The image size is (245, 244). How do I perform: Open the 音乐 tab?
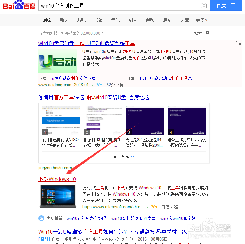pyautogui.click(x=115, y=20)
